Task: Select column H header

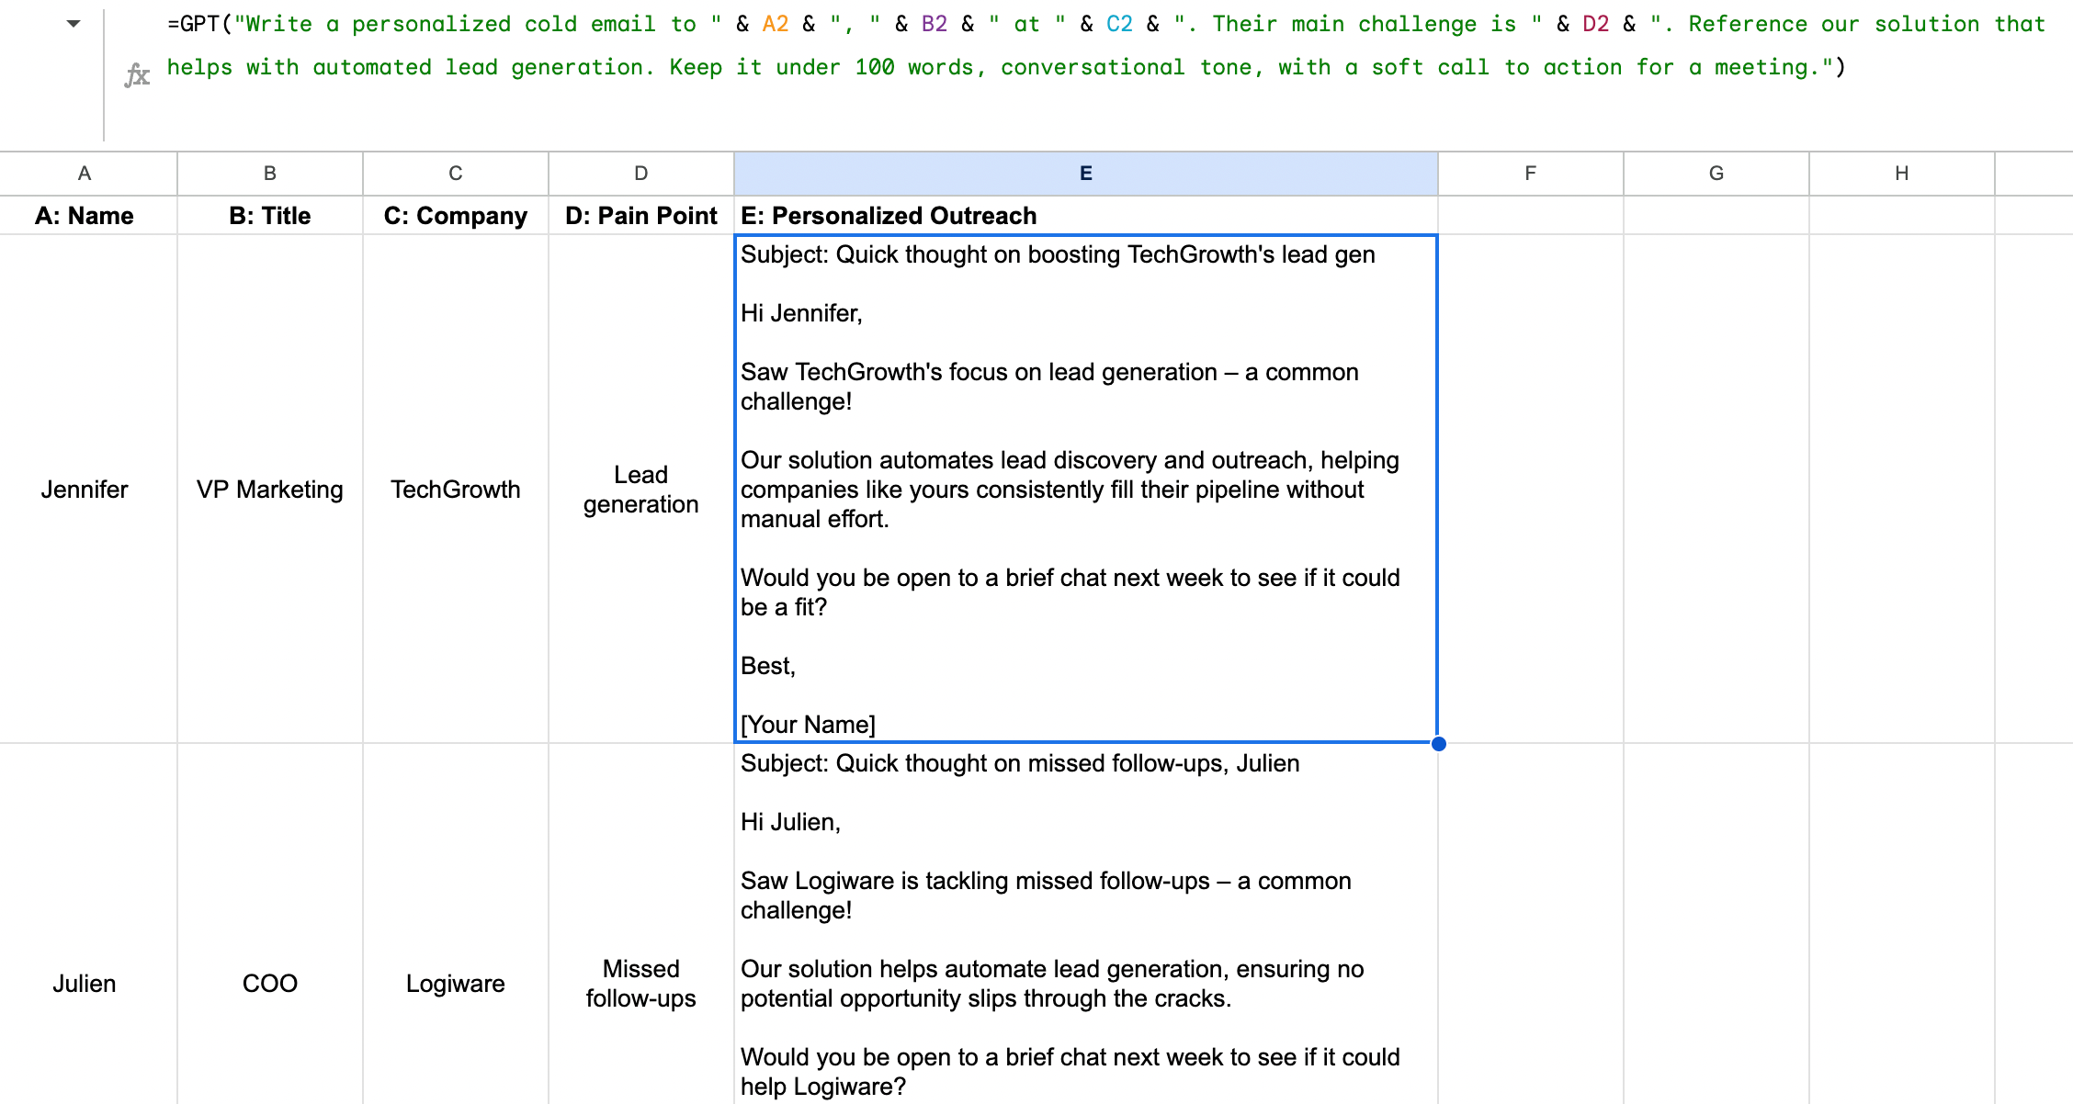Action: pyautogui.click(x=1902, y=174)
